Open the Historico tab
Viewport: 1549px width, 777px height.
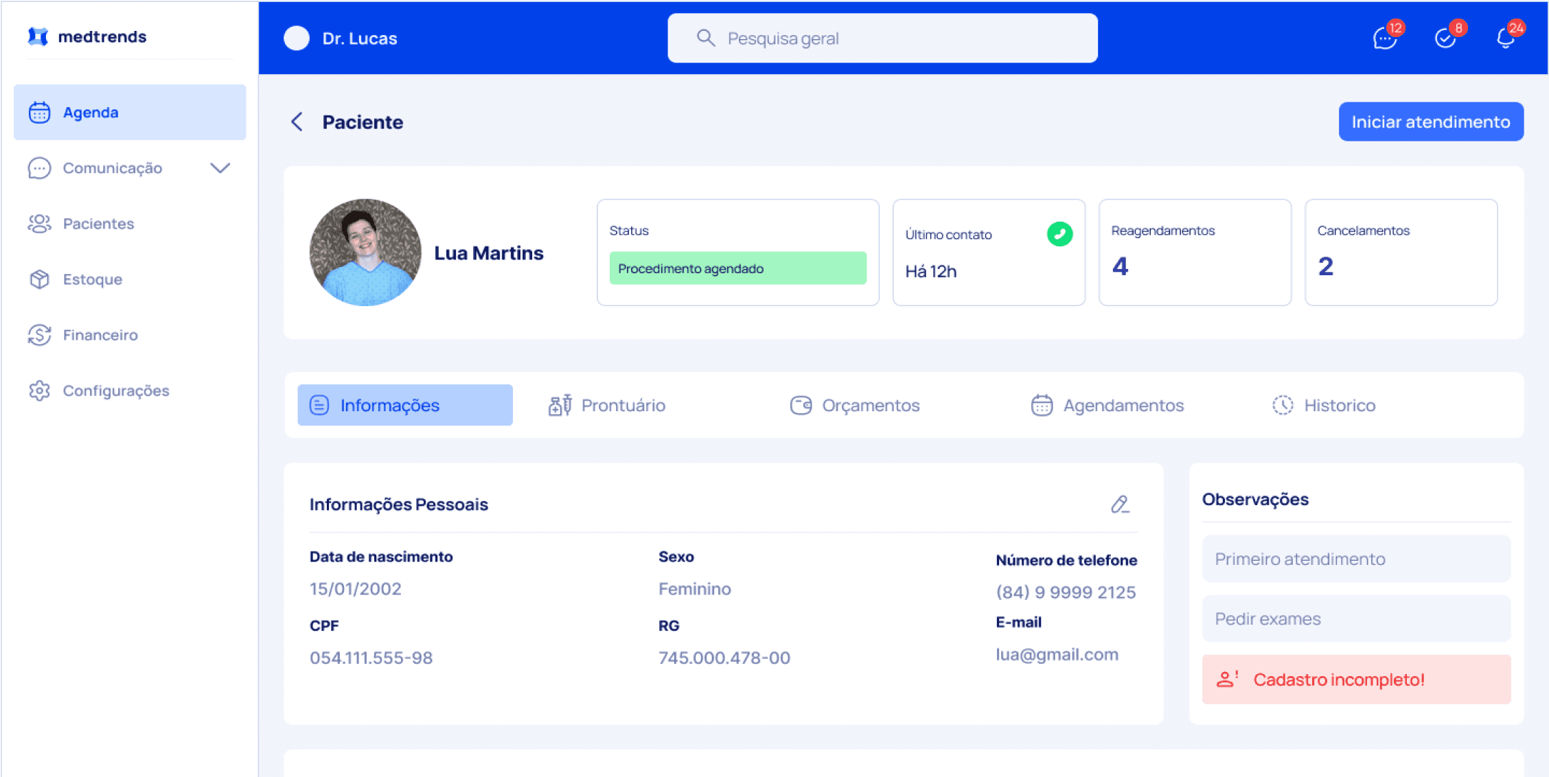(1324, 405)
